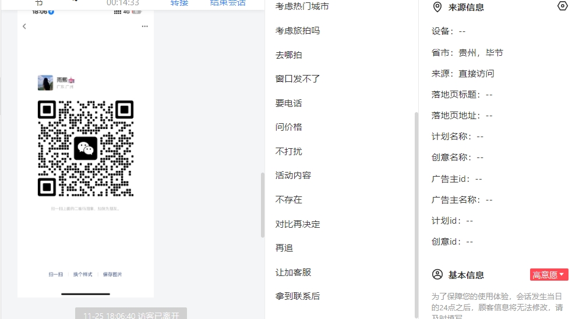
Task: Open the 高意愿 intent dropdown
Action: click(549, 274)
